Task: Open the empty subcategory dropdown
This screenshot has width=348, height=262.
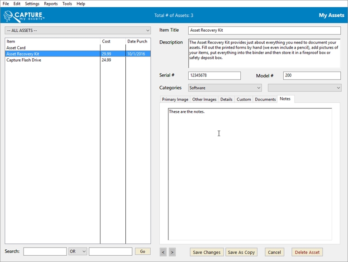Action: (304, 88)
